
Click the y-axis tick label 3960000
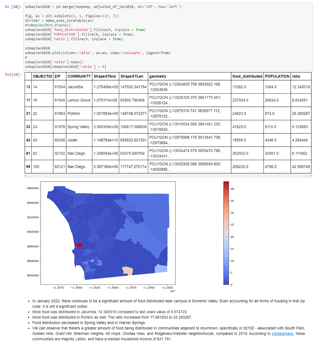coord(33,188)
